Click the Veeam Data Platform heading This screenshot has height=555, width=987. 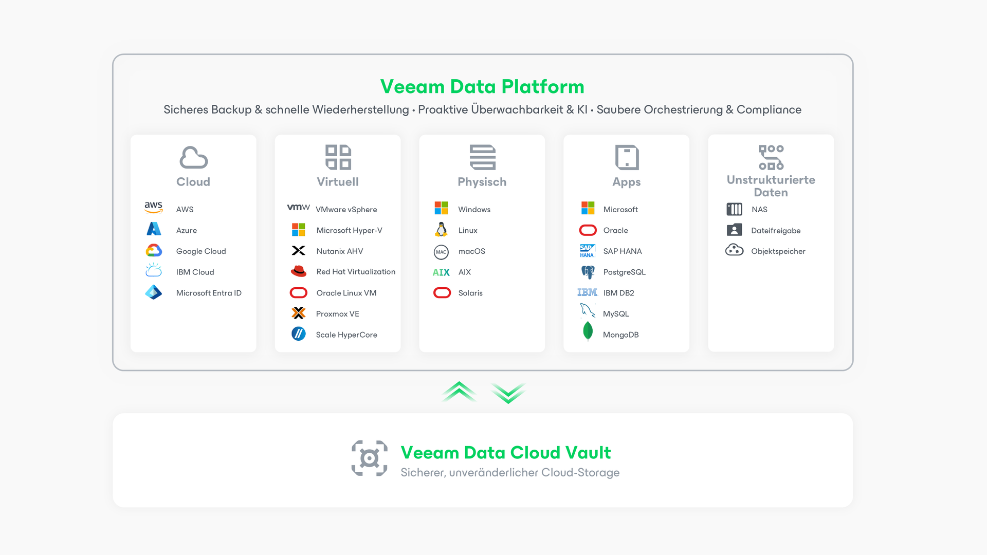482,86
